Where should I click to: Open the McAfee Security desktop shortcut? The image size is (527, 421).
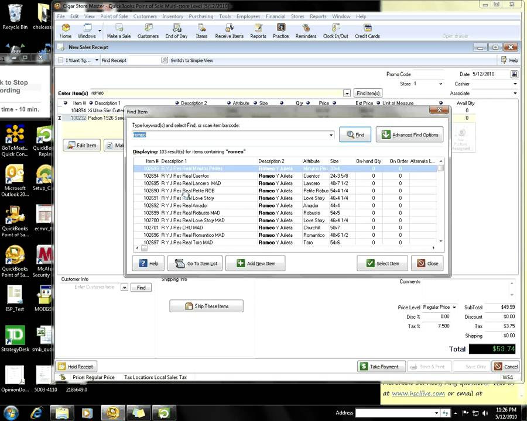[43, 262]
